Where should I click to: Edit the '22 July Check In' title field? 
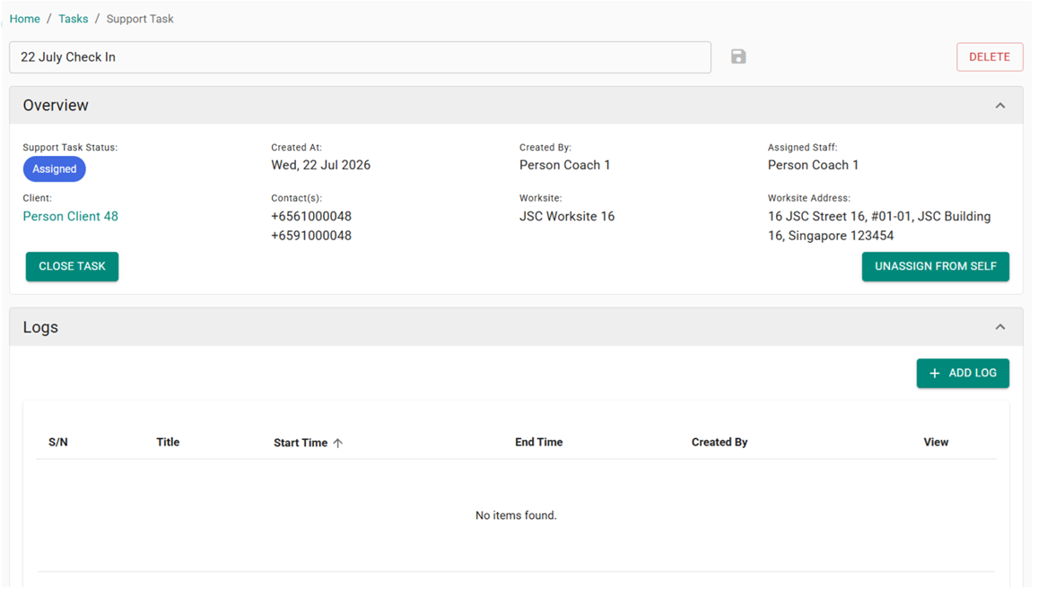point(361,57)
